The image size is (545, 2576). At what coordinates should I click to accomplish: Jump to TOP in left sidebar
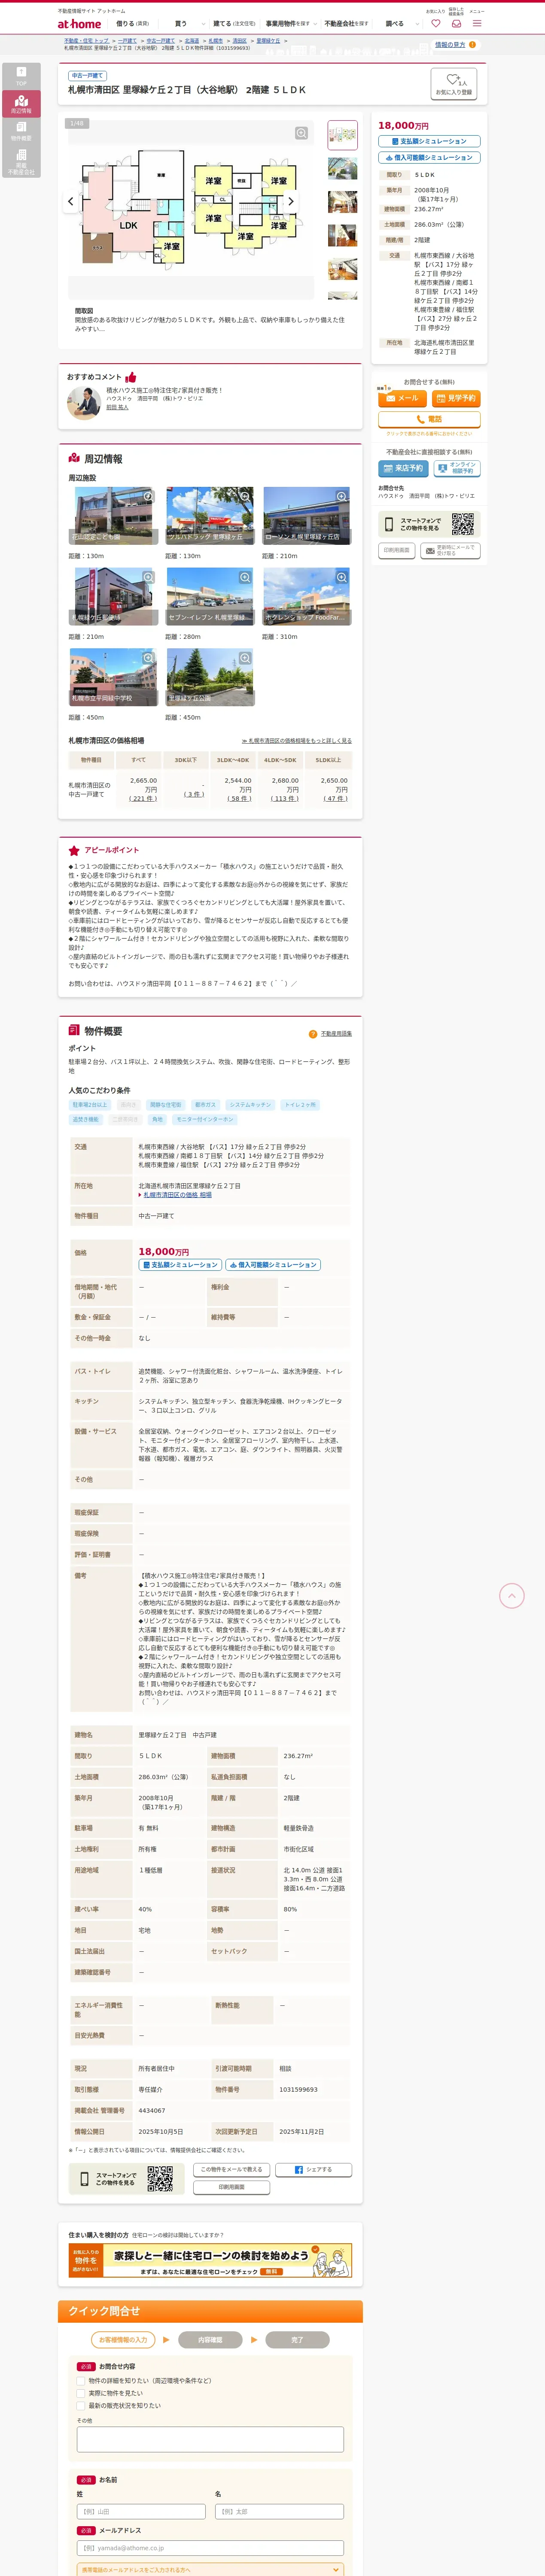click(21, 76)
